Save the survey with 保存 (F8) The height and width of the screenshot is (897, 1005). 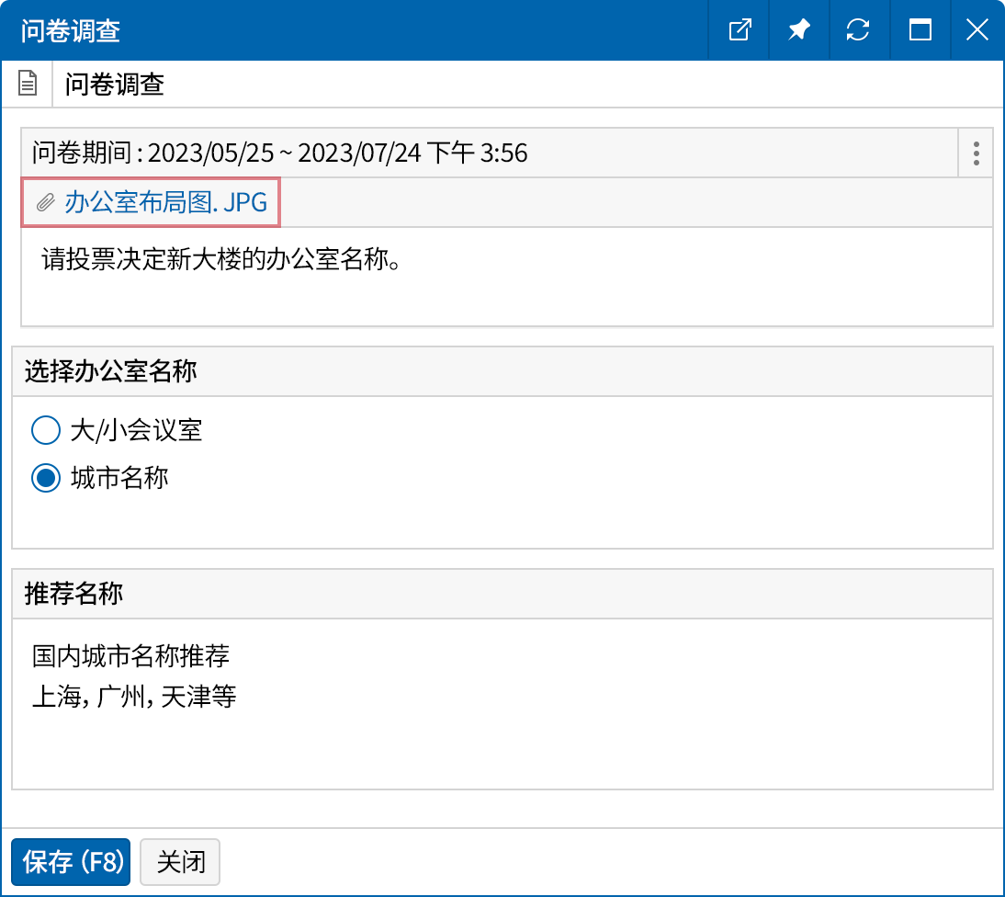(70, 862)
